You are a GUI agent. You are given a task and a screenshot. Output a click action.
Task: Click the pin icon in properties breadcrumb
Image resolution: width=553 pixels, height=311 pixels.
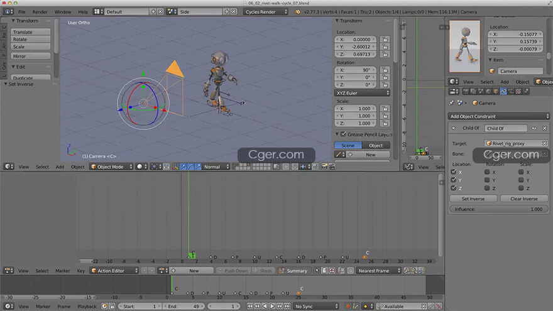coord(451,103)
